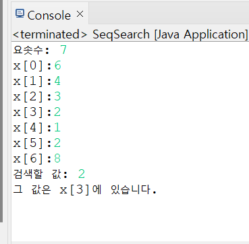Click the output line 'x[3]:2'
This screenshot has width=249, height=244.
37,113
